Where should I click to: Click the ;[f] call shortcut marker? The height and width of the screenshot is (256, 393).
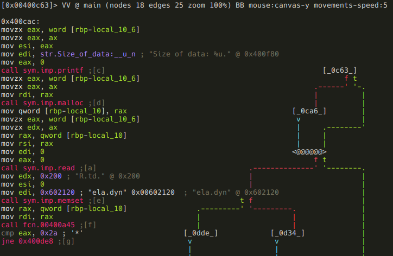(88, 225)
